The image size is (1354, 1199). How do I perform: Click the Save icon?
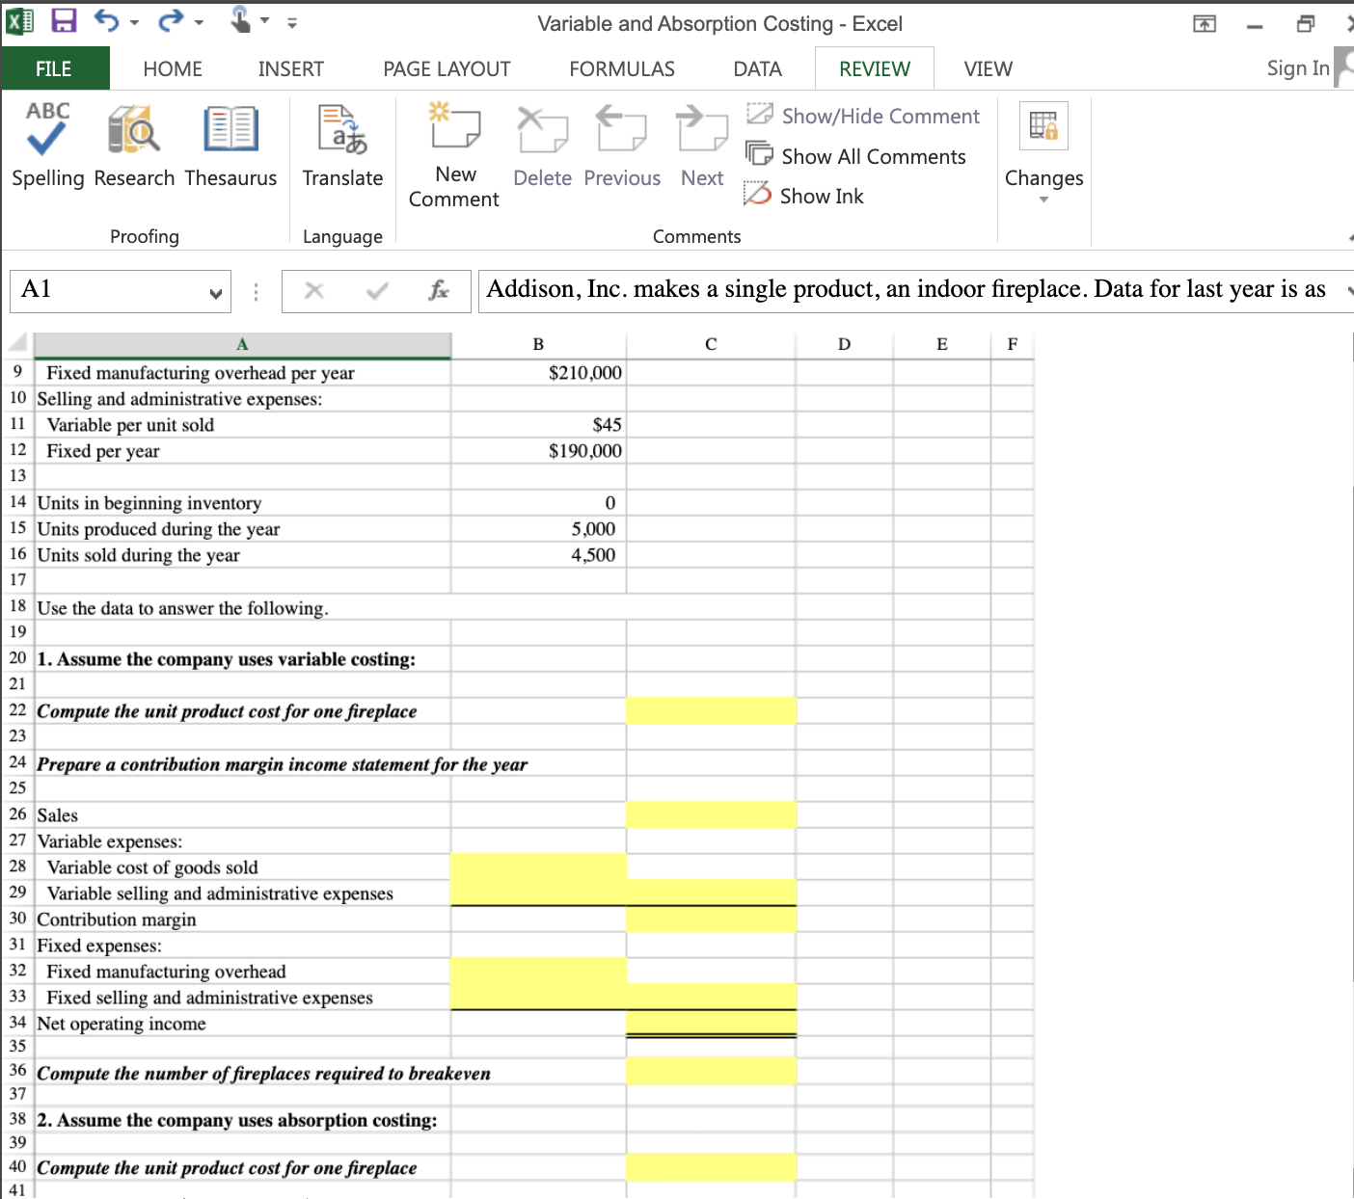click(64, 21)
